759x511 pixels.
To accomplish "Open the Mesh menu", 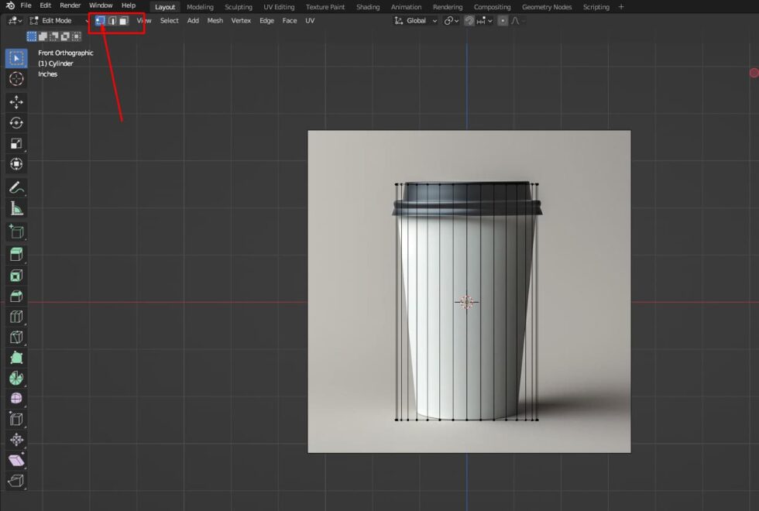I will tap(215, 21).
